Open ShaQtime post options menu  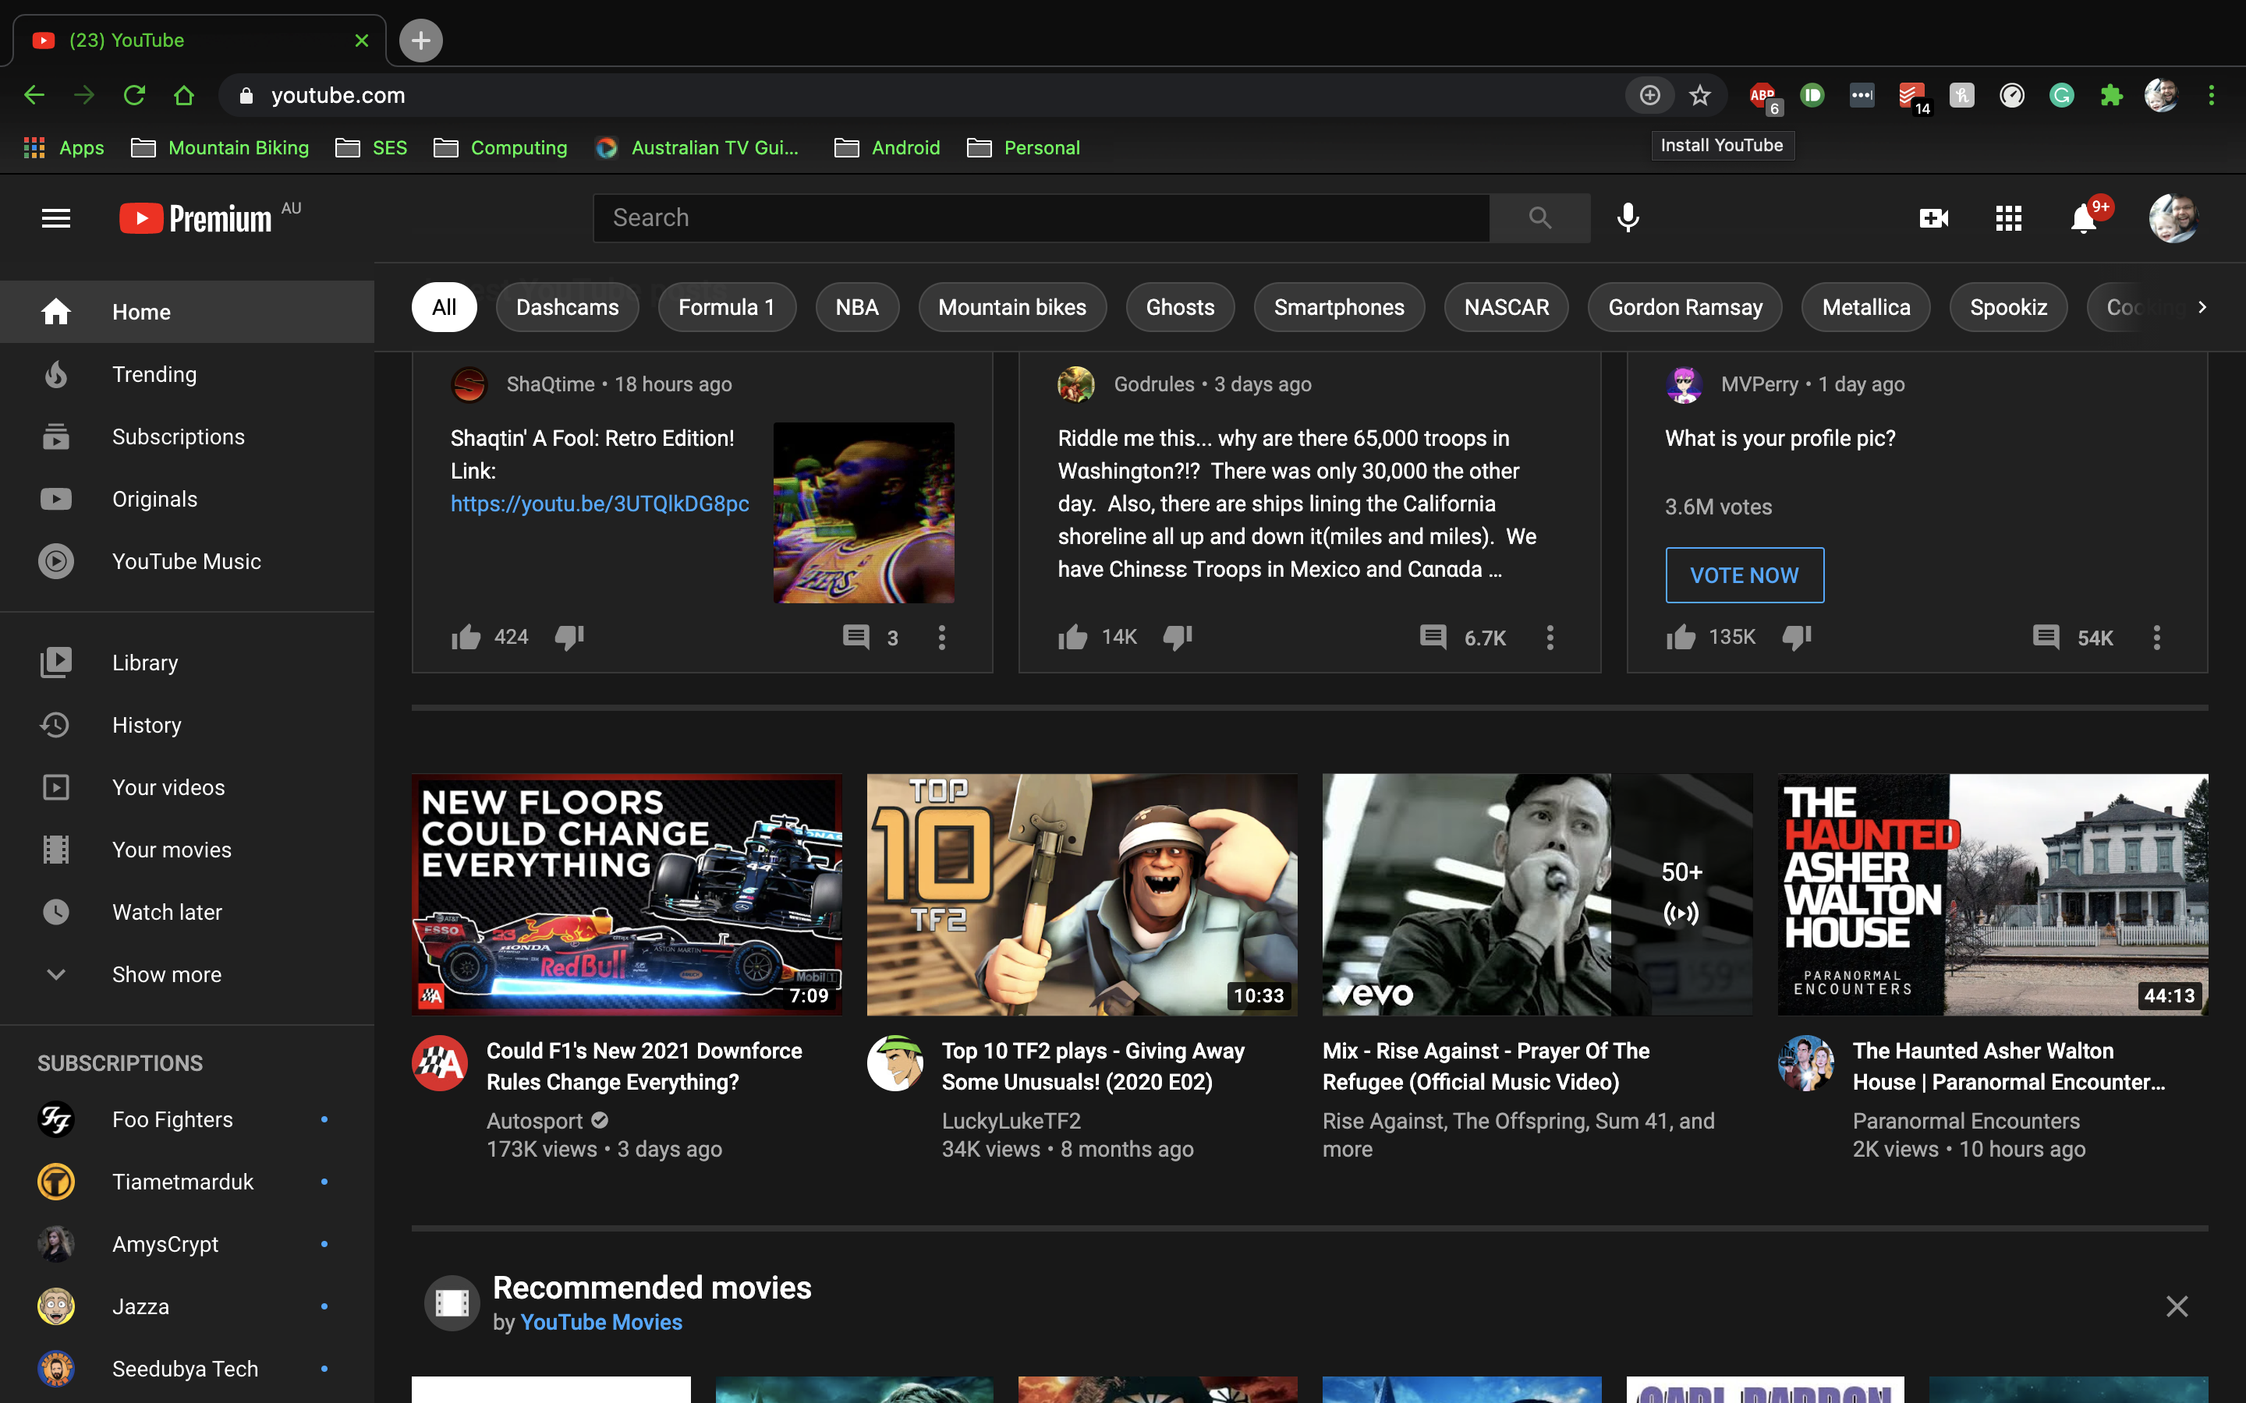(x=942, y=637)
